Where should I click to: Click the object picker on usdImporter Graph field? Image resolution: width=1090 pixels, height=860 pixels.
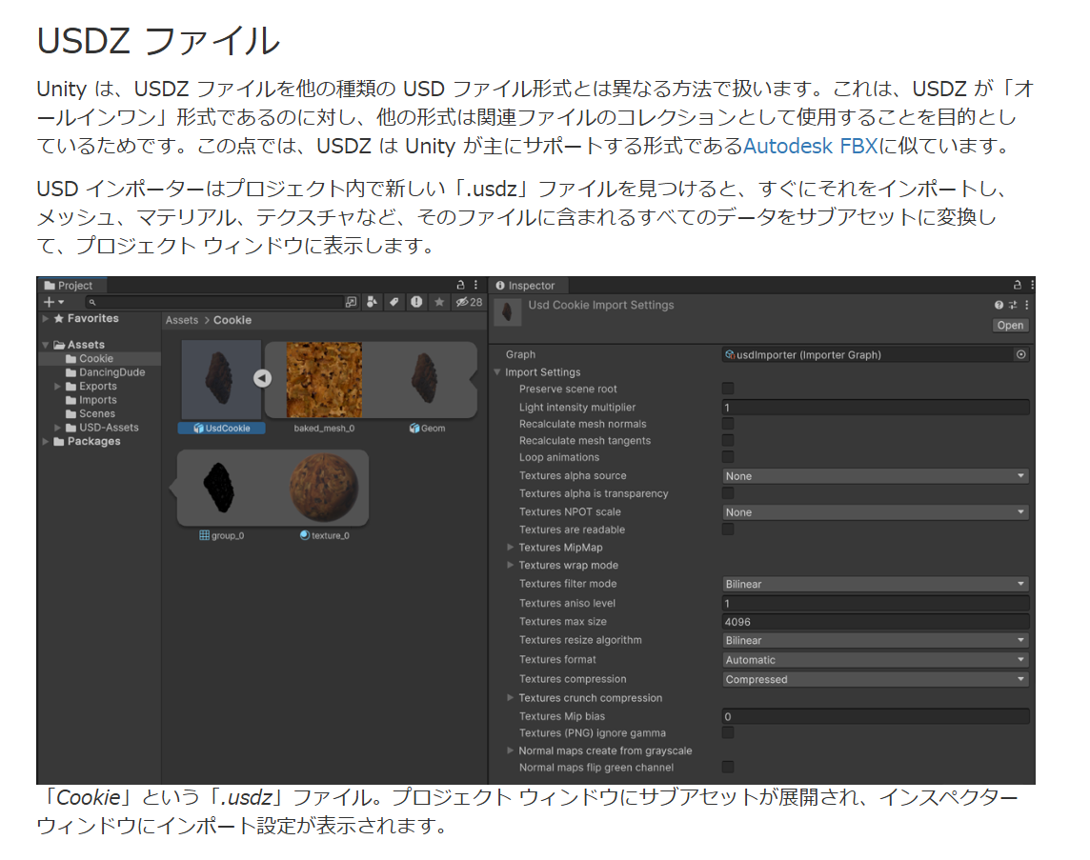(x=1021, y=354)
